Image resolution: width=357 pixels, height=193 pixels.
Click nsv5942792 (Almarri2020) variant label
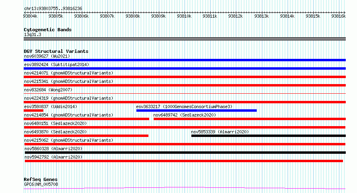coord(53,157)
